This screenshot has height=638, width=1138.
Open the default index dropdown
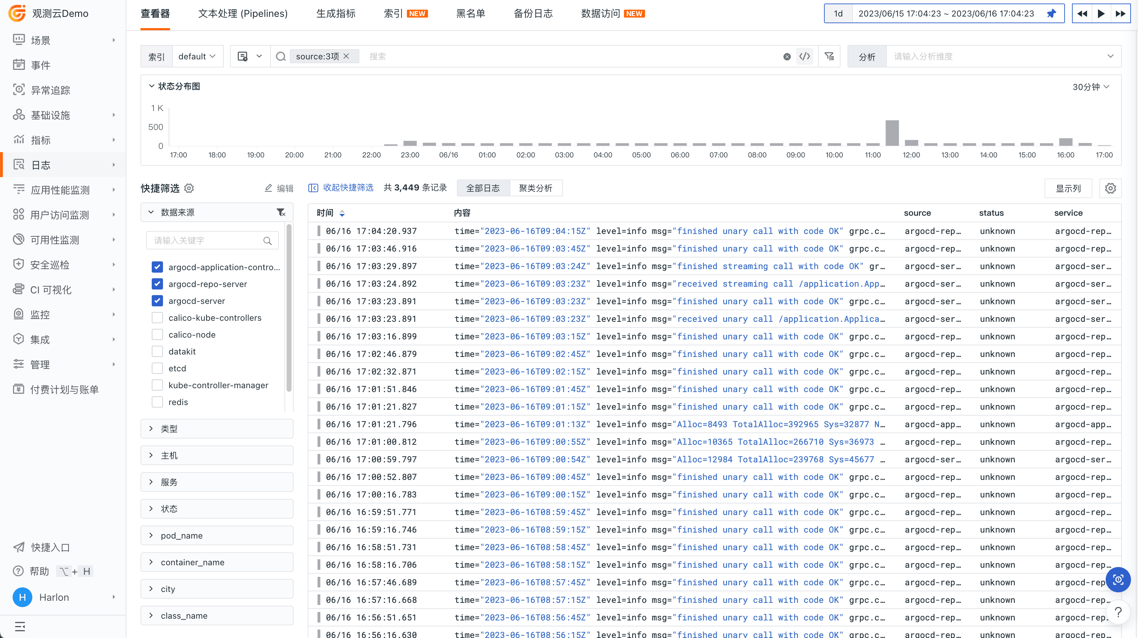pos(197,56)
